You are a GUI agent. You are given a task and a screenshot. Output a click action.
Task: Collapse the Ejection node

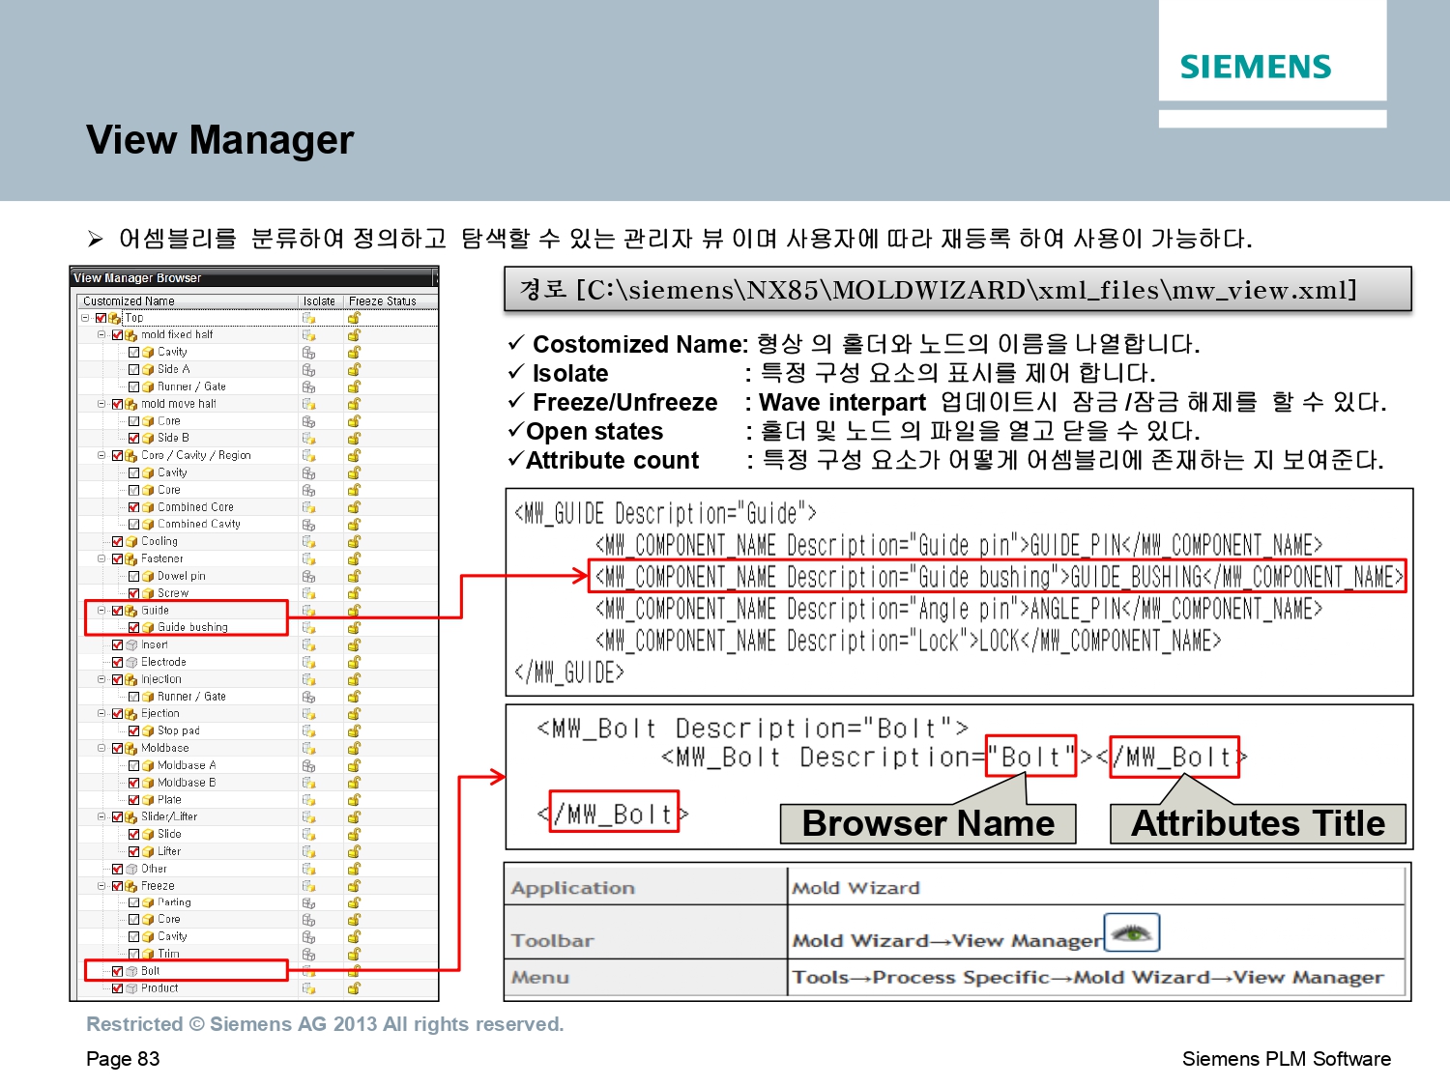101,713
